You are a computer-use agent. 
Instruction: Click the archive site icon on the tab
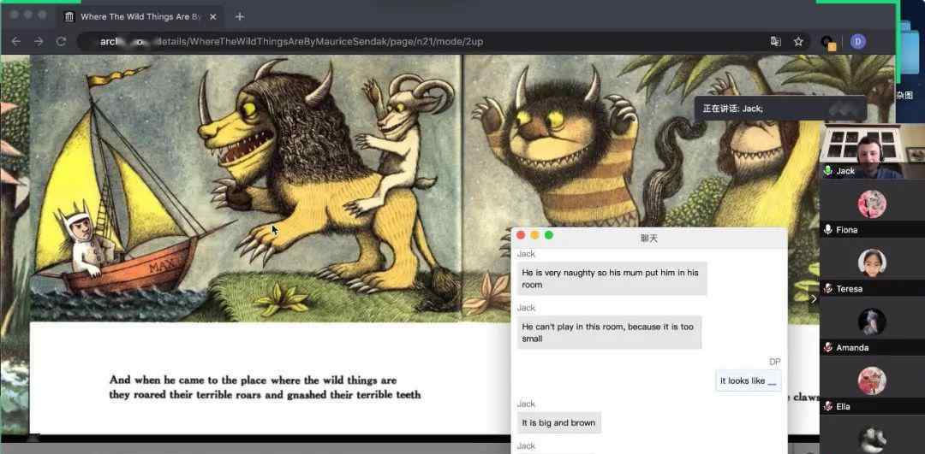tap(69, 16)
